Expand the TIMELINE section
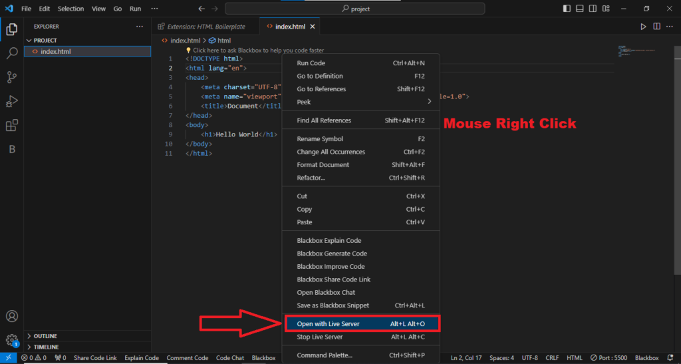 [45, 347]
